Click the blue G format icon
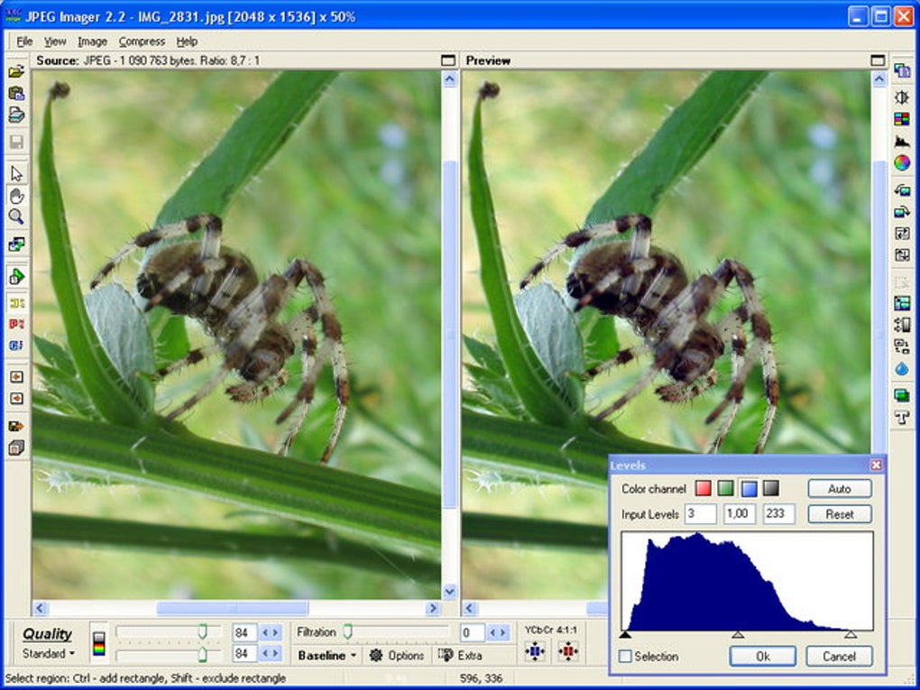Viewport: 920px width, 690px height. 16,345
